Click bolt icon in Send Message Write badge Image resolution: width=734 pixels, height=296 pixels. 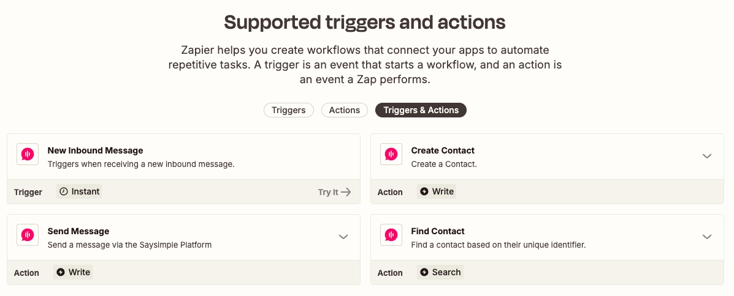click(x=60, y=272)
